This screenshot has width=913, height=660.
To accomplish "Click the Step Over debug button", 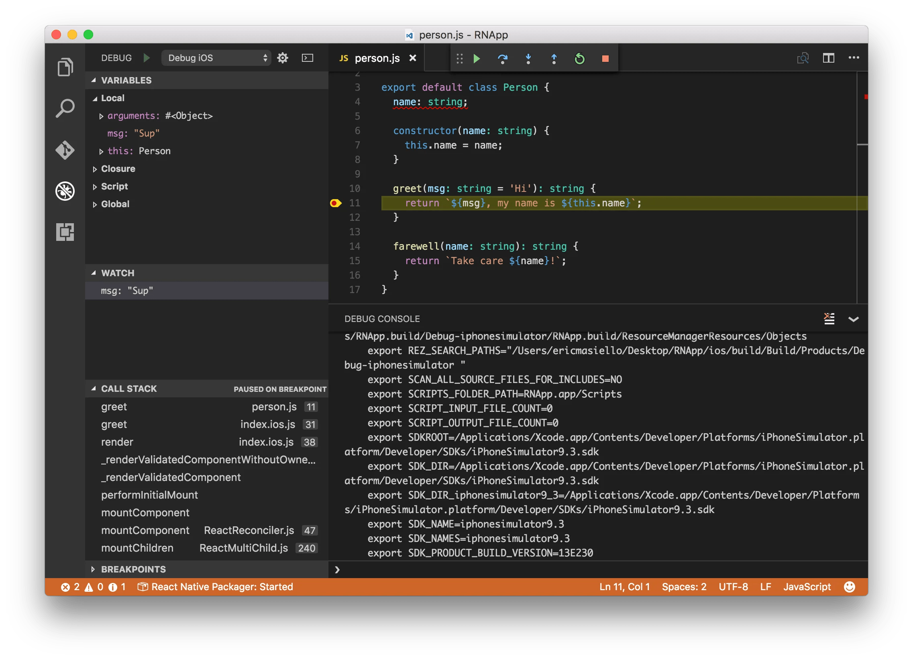I will tap(502, 59).
